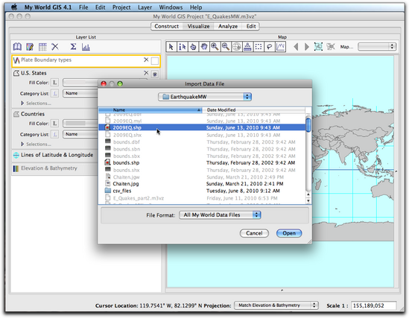Select the pan hand map tool
This screenshot has width=409, height=318.
coord(204,47)
